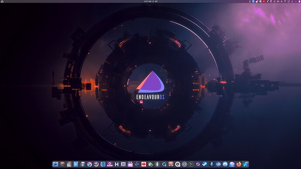
Task: Open the purple clapperboard video app
Action: (x=130, y=164)
